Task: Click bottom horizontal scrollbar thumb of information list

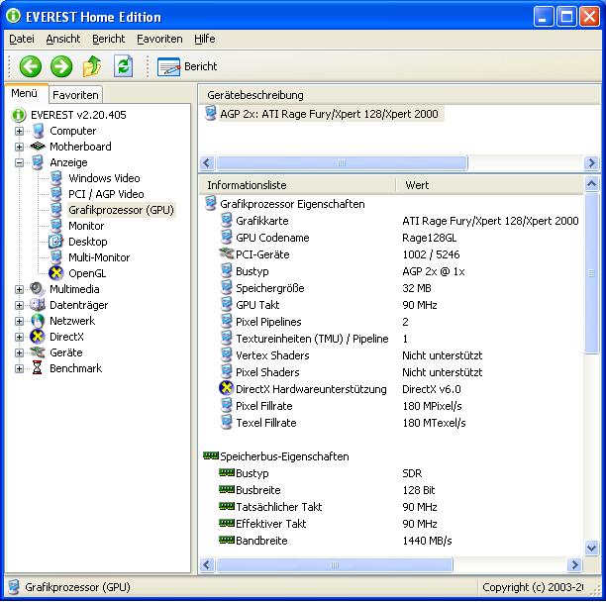Action: (335, 565)
